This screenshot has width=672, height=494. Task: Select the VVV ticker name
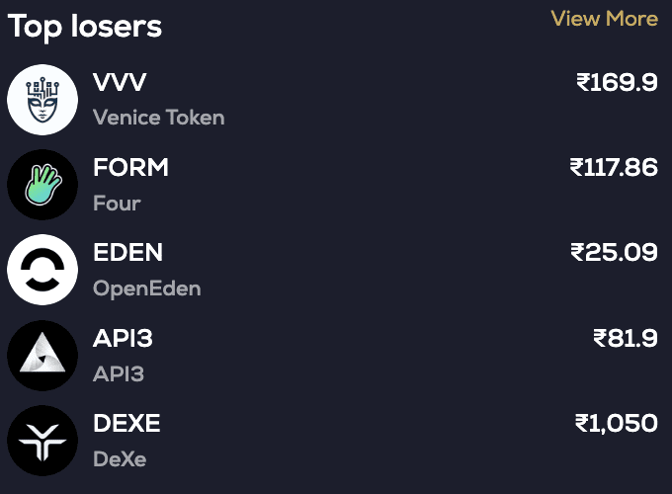pos(120,83)
